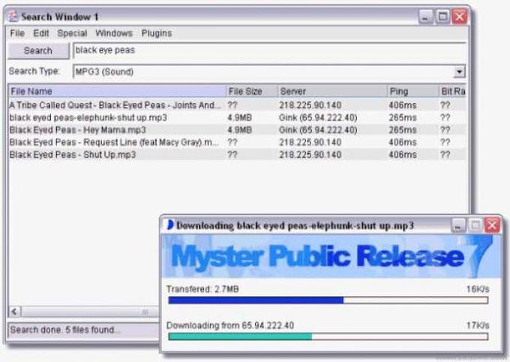The height and width of the screenshot is (362, 510).
Task: Minimize the Search Window 1
Action: (425, 17)
